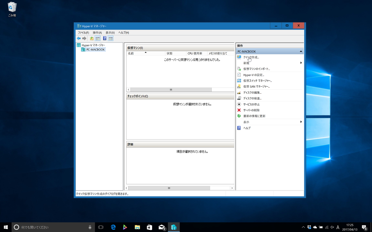This screenshot has height=232, width=372.
Task: Click the grey Forward arrow in the toolbar
Action: tap(84, 39)
